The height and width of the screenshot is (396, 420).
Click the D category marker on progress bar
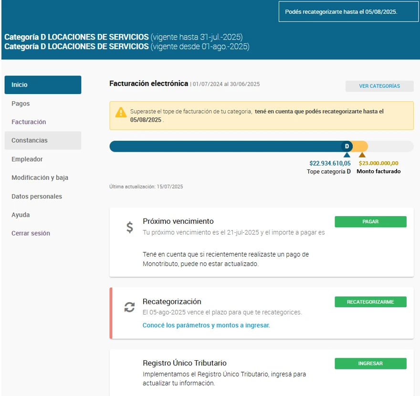347,146
